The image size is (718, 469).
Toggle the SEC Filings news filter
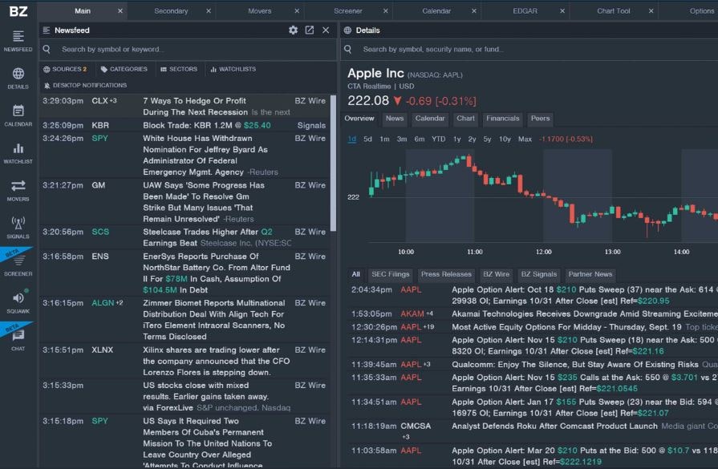(391, 273)
